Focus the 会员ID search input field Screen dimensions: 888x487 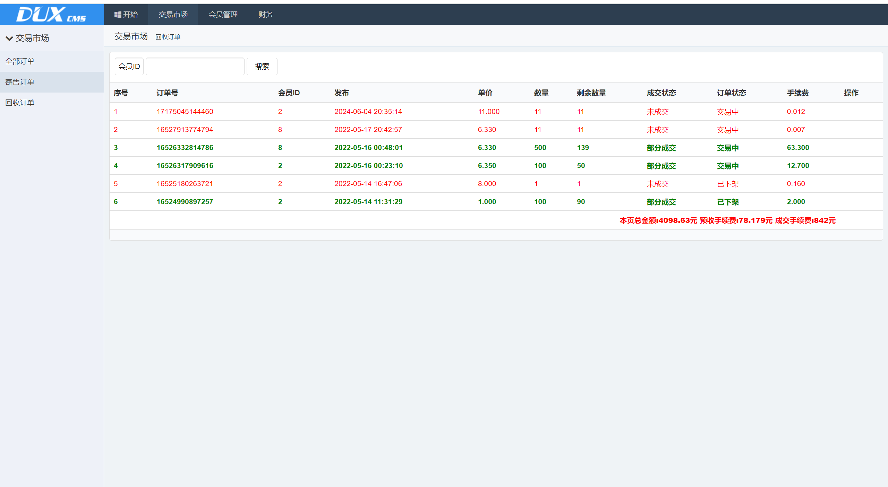point(195,67)
